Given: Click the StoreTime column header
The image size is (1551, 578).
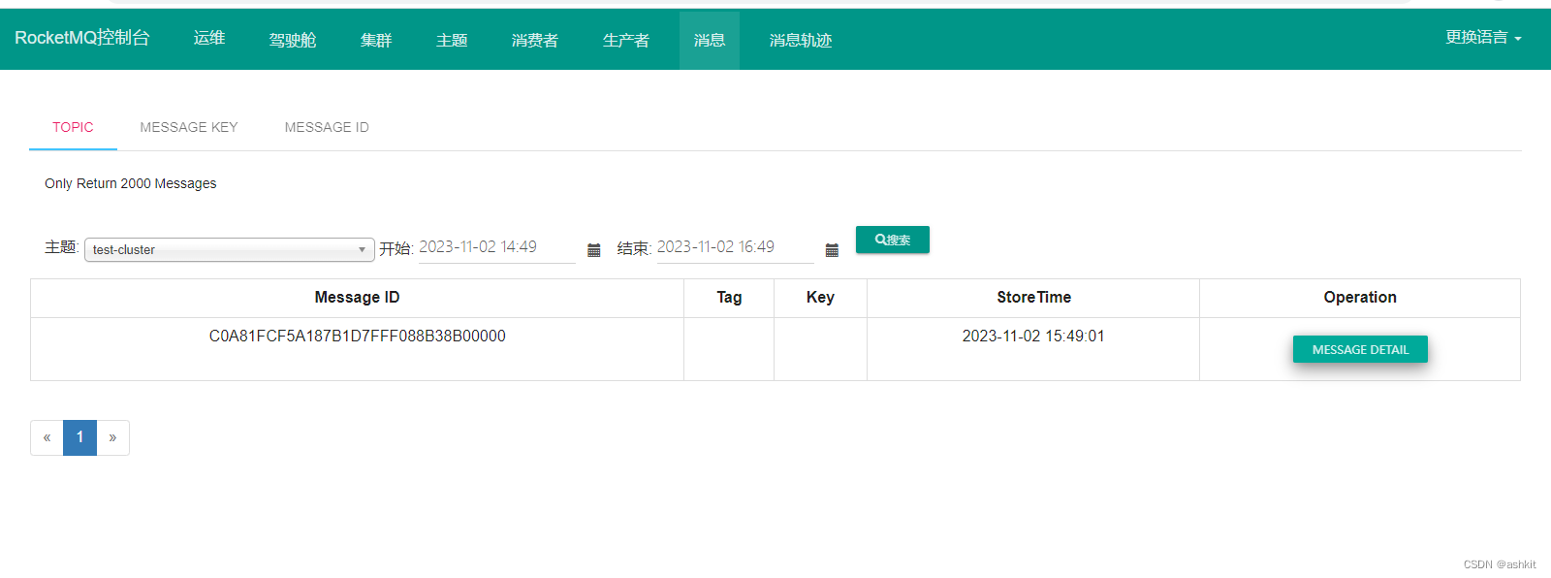Looking at the screenshot, I should 1033,298.
